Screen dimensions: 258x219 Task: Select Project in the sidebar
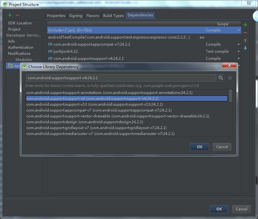tap(14, 29)
